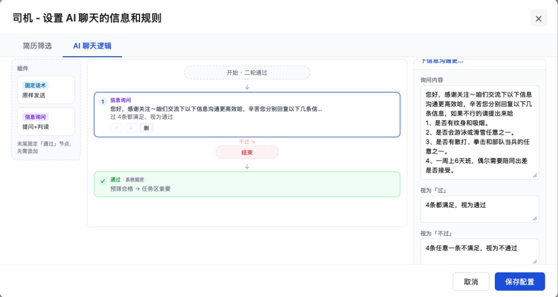Click the 保存配置 button

[x=519, y=282]
